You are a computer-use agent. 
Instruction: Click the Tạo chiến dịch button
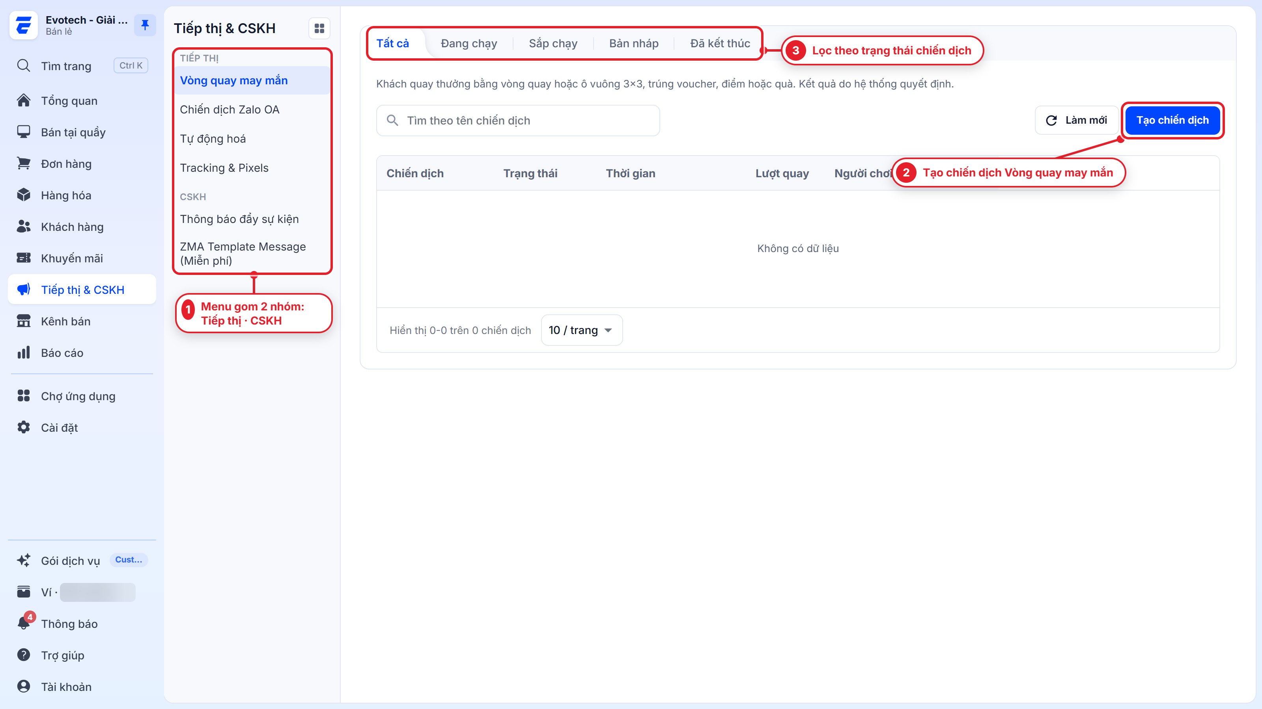pyautogui.click(x=1172, y=121)
